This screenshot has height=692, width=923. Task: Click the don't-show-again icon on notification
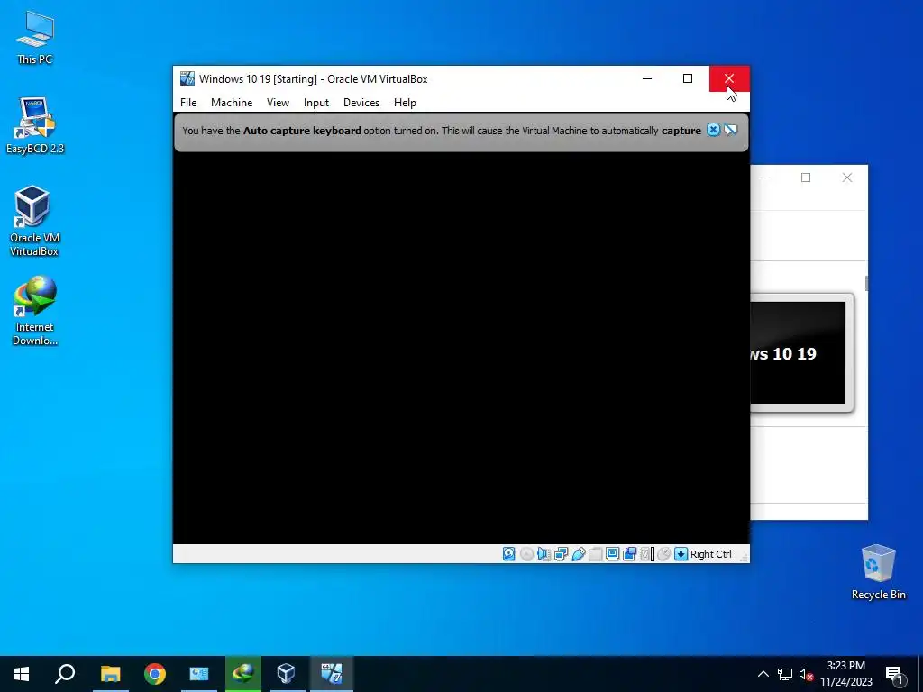tap(730, 130)
